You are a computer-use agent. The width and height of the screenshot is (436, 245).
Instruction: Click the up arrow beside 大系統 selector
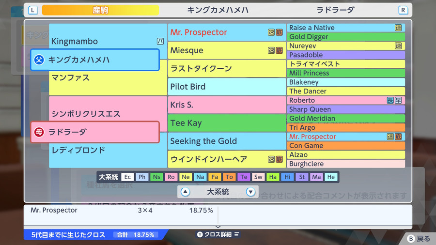coord(185,192)
